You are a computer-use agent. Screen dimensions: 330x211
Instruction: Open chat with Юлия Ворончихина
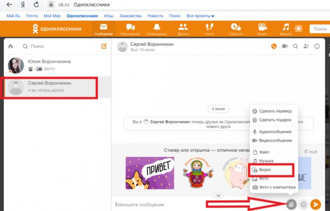[58, 65]
